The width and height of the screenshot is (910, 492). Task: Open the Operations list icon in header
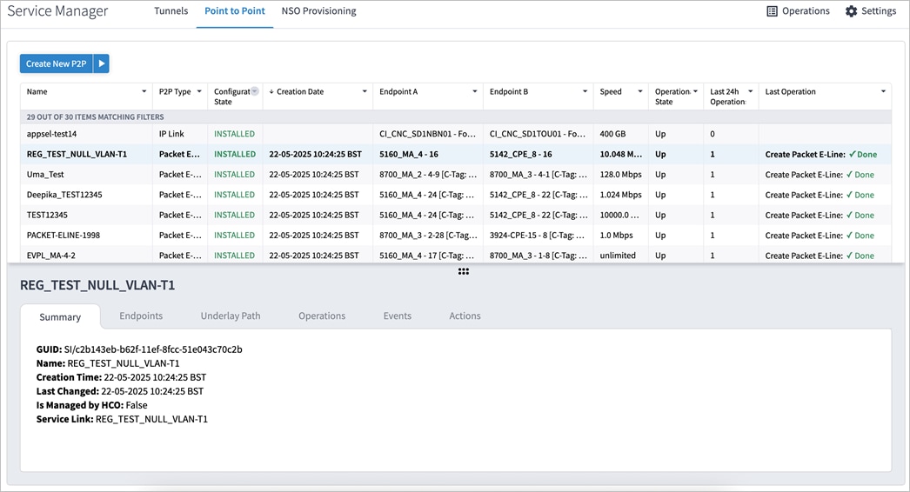(x=772, y=11)
